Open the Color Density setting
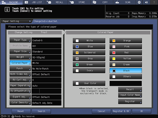This screenshot has height=118, width=158. tap(20, 102)
